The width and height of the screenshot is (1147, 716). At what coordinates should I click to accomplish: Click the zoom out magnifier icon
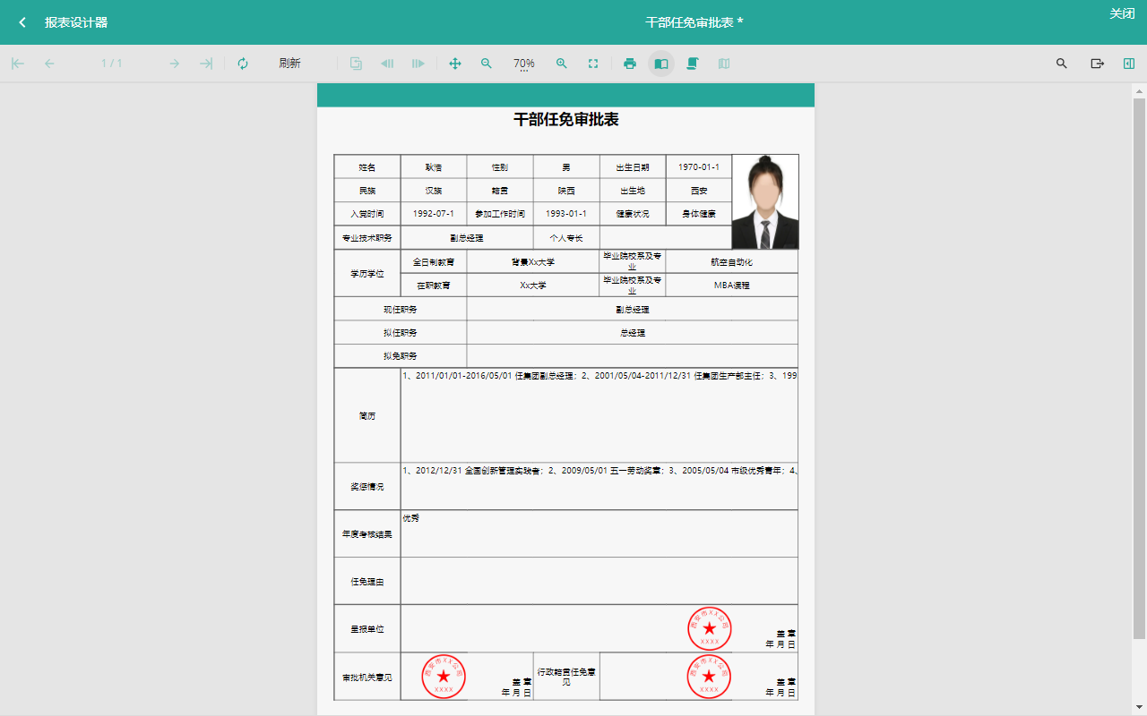[487, 64]
